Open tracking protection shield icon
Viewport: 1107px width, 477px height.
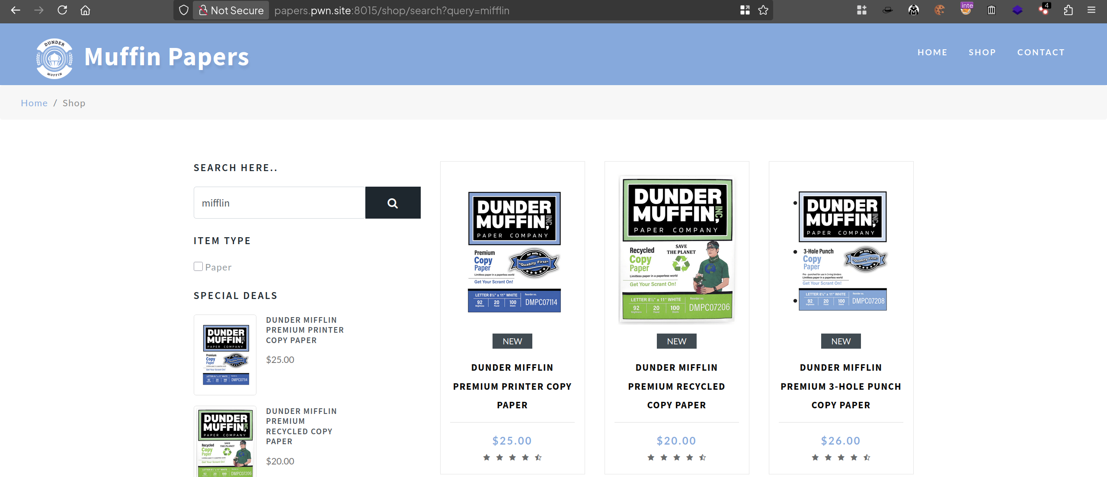point(184,10)
